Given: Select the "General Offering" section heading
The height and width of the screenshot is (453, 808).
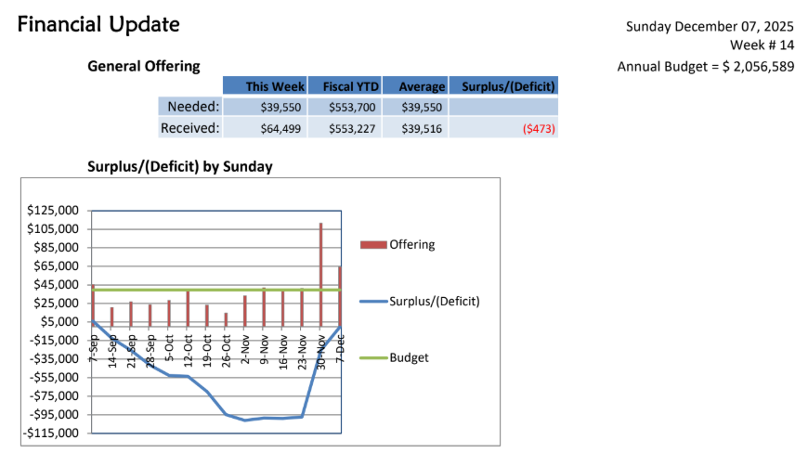Looking at the screenshot, I should pyautogui.click(x=143, y=66).
